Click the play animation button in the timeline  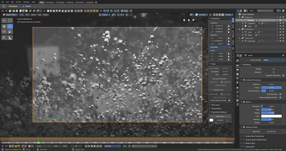[x=95, y=146]
